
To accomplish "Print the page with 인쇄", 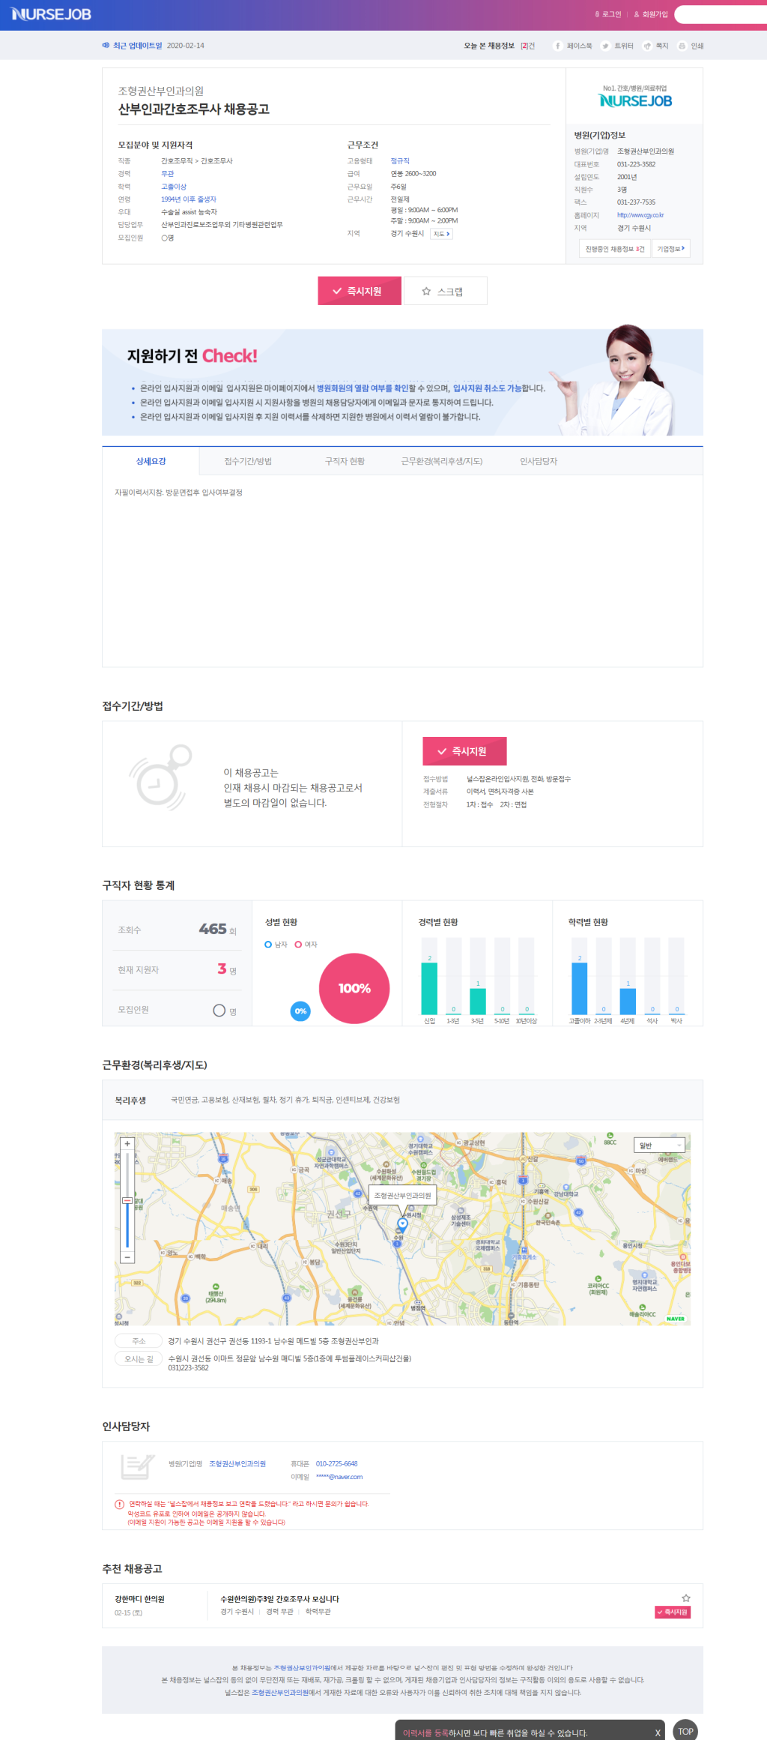I will click(x=691, y=46).
